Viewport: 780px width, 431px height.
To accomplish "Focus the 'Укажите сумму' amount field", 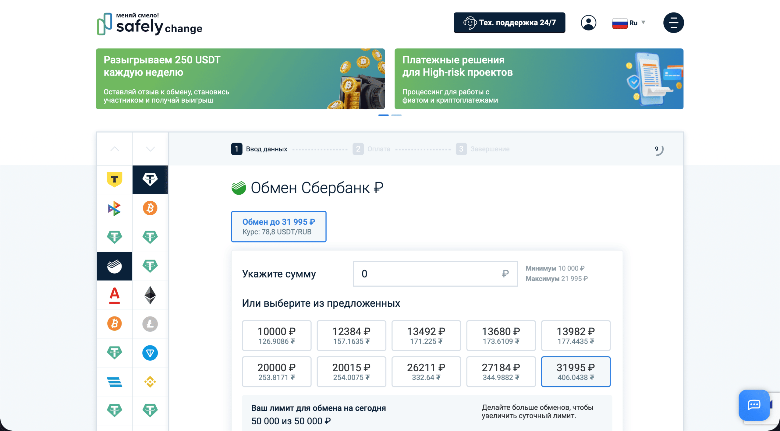I will [x=435, y=274].
